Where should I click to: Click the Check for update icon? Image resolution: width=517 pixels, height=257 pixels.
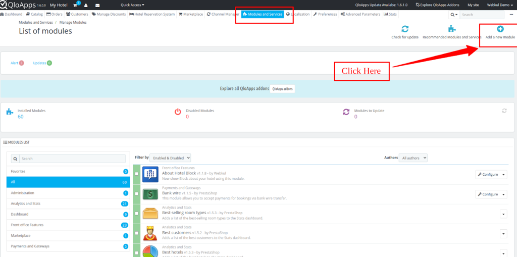click(x=405, y=29)
